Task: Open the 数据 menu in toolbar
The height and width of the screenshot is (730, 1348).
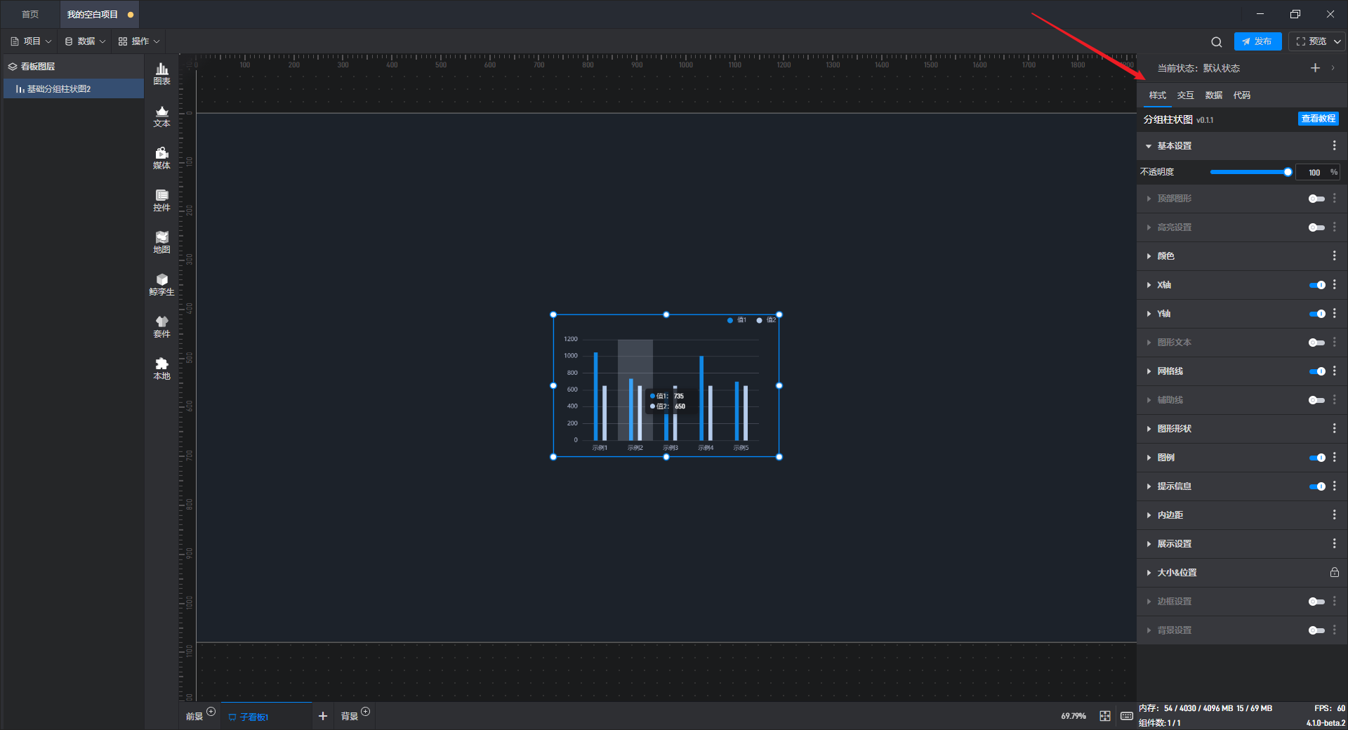Action: [x=85, y=41]
